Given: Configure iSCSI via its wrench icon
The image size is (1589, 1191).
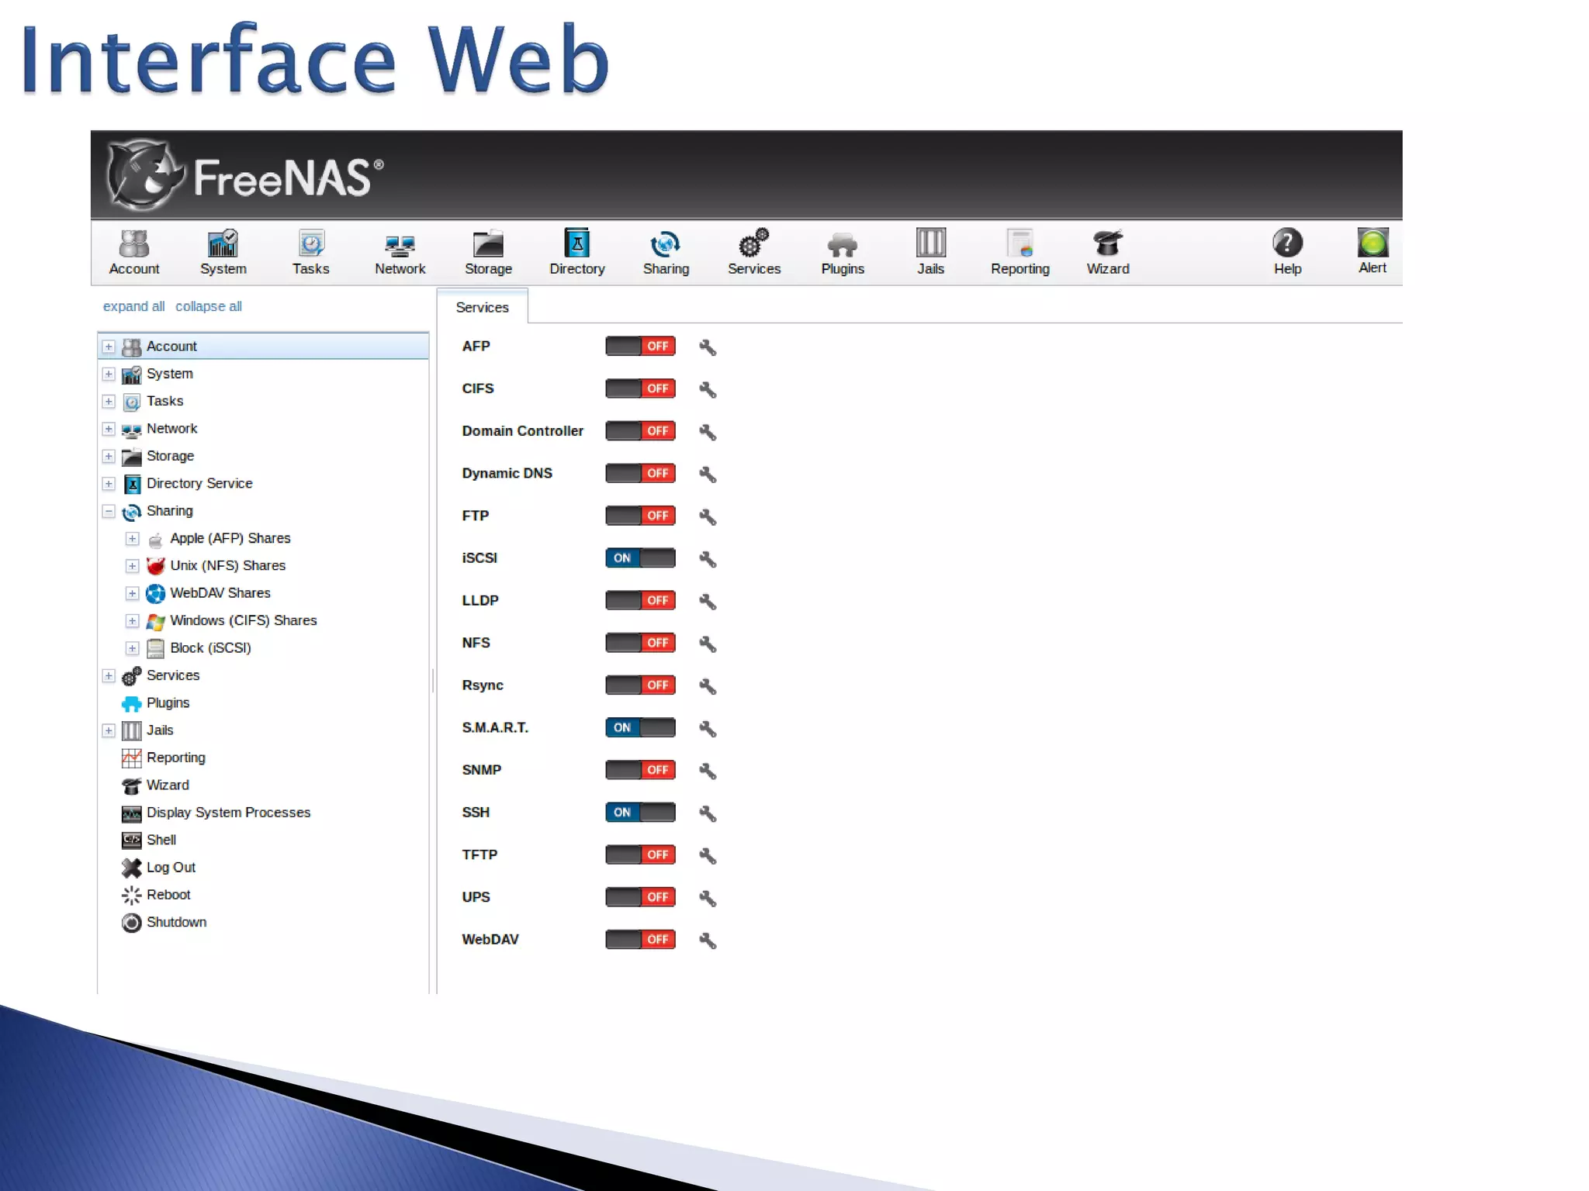Looking at the screenshot, I should tap(707, 559).
